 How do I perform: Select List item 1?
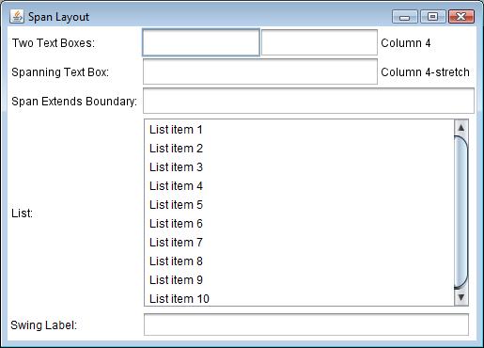pos(299,130)
